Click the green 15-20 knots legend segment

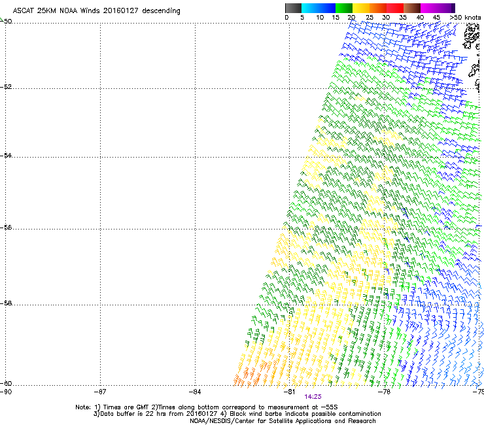(344, 8)
